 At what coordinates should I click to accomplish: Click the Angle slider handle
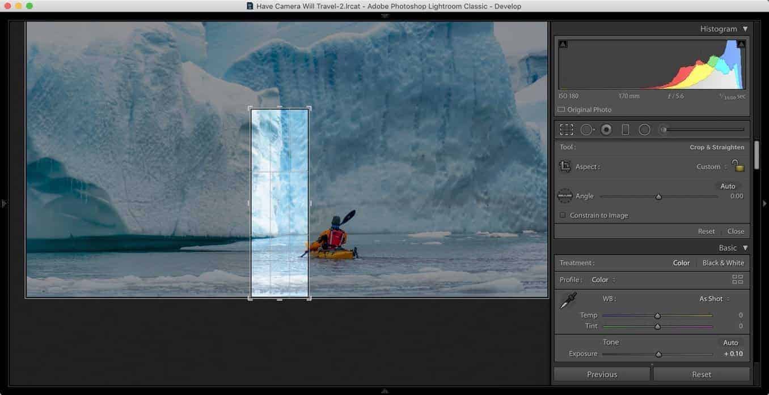pos(658,197)
